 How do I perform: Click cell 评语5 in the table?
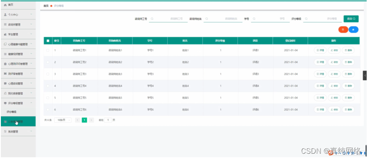click(256, 98)
